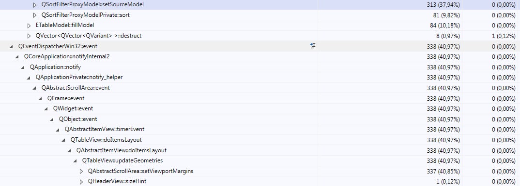The width and height of the screenshot is (520, 186).
Task: Expand QHeaderView::sizeHint node
Action: tap(81, 181)
